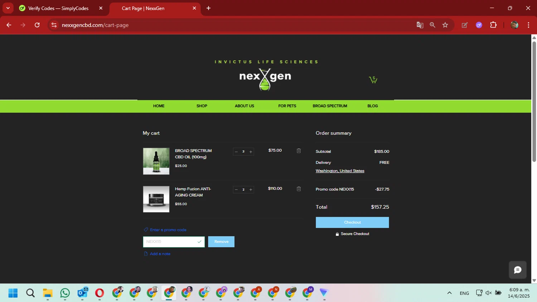The height and width of the screenshot is (302, 537).
Task: Remove the applied promo code
Action: point(221,242)
